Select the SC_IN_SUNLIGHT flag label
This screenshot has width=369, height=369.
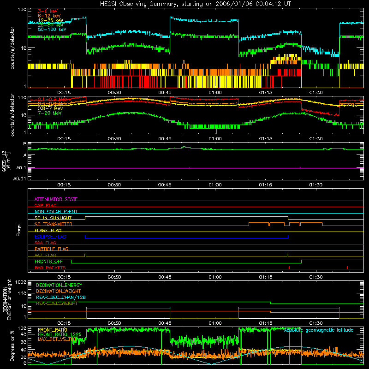[53, 218]
